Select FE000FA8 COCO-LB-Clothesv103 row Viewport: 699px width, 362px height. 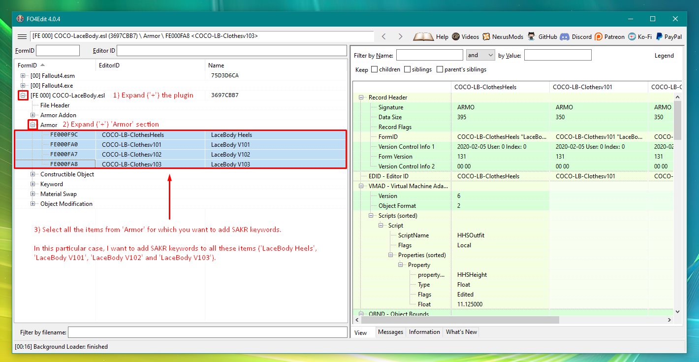[x=180, y=165]
